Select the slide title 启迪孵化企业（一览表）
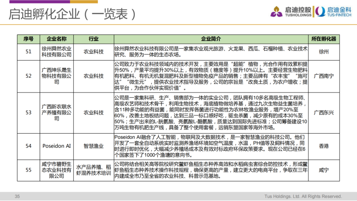 pyautogui.click(x=73, y=14)
